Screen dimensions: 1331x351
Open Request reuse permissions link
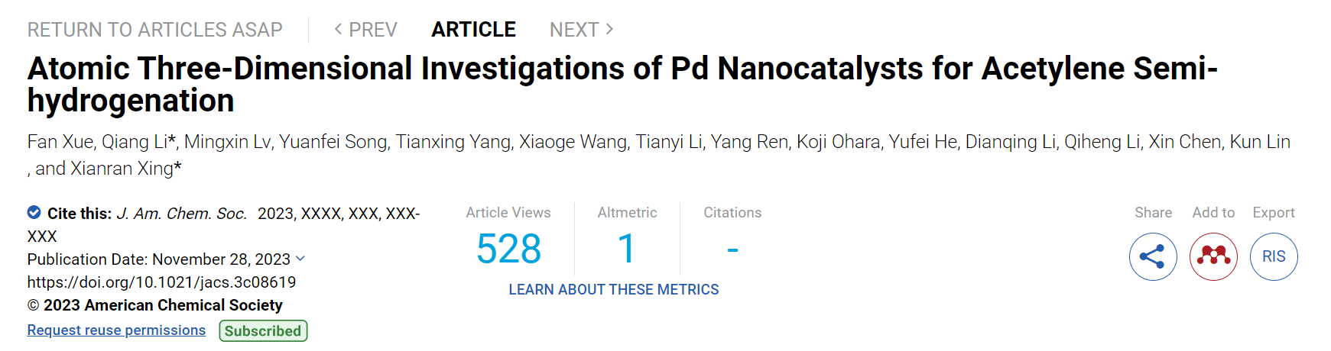[x=116, y=330]
